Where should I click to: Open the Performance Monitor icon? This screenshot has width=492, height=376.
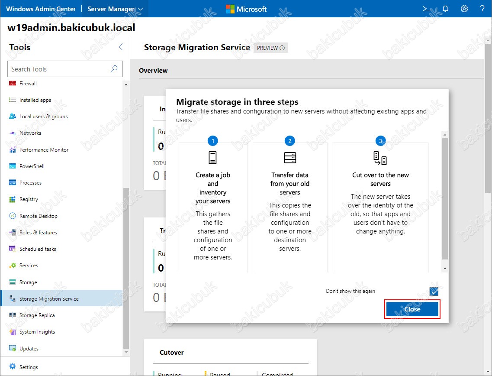(13, 149)
